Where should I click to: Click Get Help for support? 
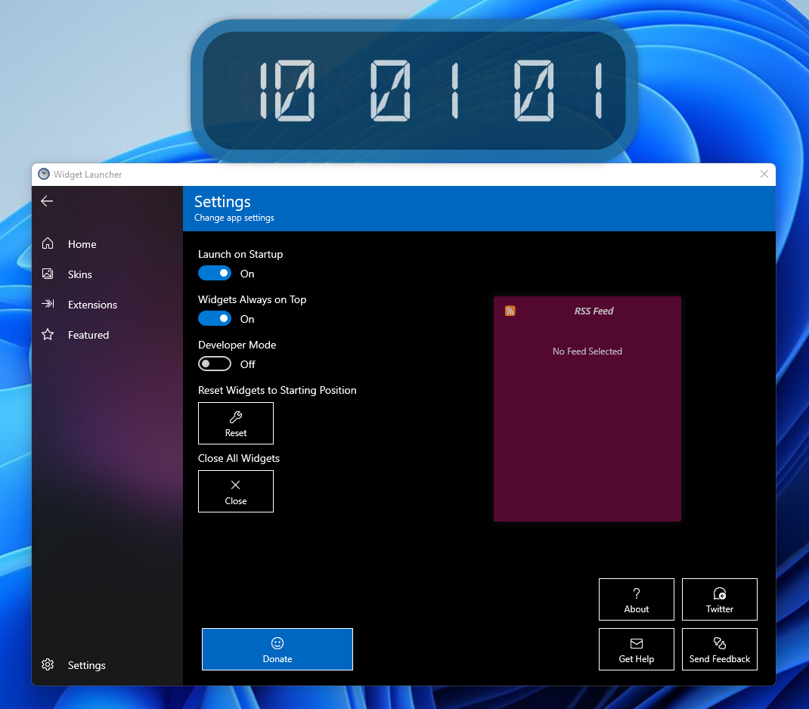(636, 649)
